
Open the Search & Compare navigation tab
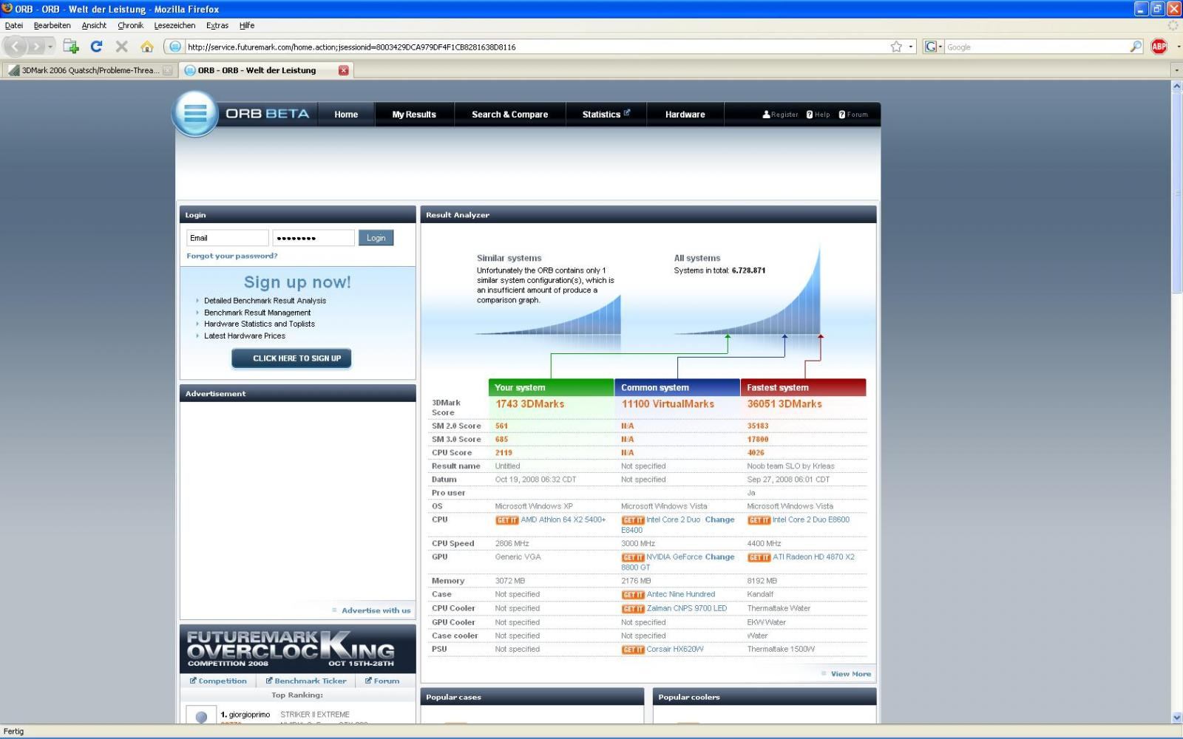point(510,115)
